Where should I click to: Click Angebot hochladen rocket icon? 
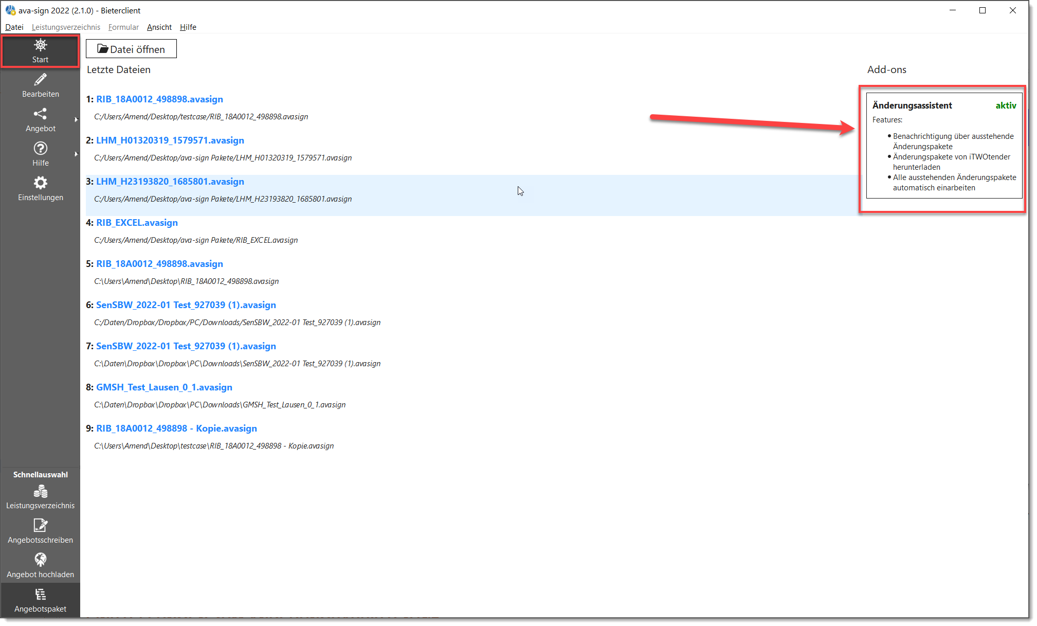tap(40, 559)
